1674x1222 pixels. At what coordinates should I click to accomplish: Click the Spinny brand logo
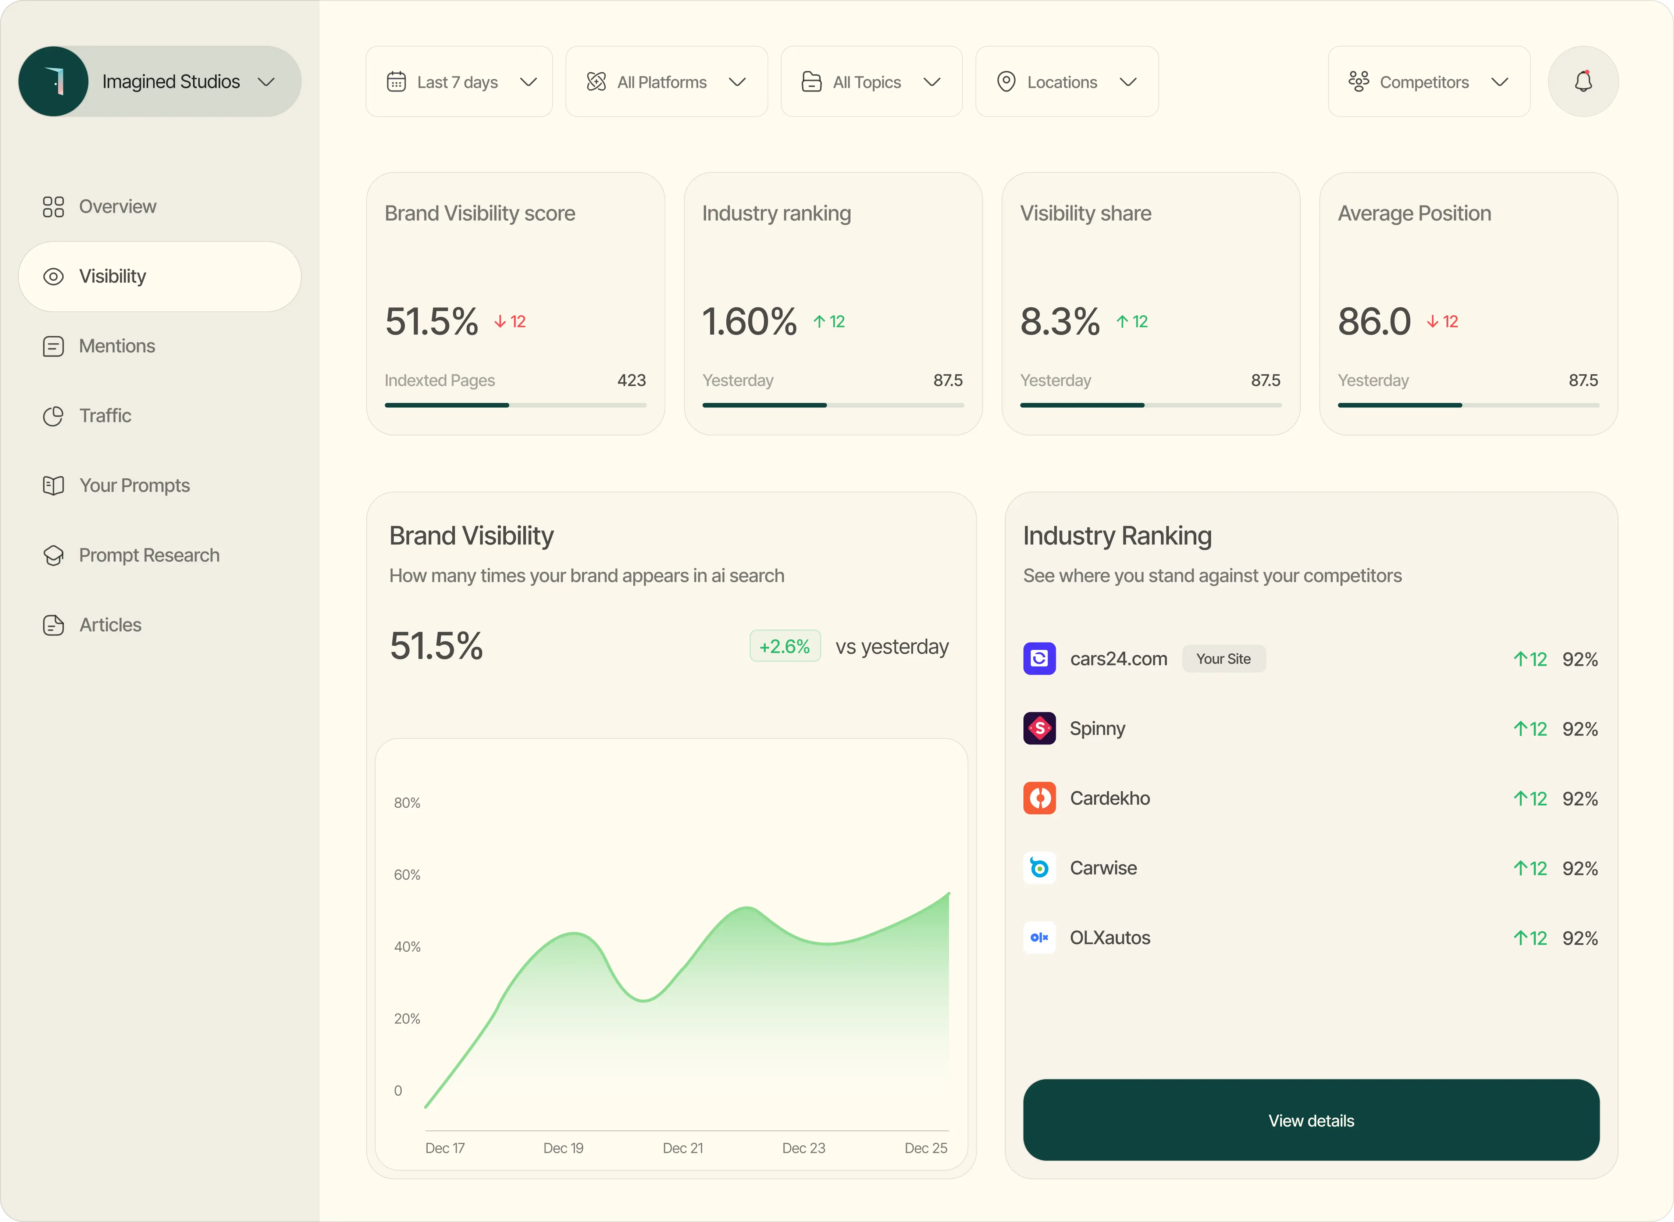1039,729
